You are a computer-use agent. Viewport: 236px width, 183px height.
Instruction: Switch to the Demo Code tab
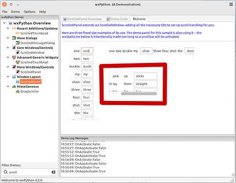[117, 19]
